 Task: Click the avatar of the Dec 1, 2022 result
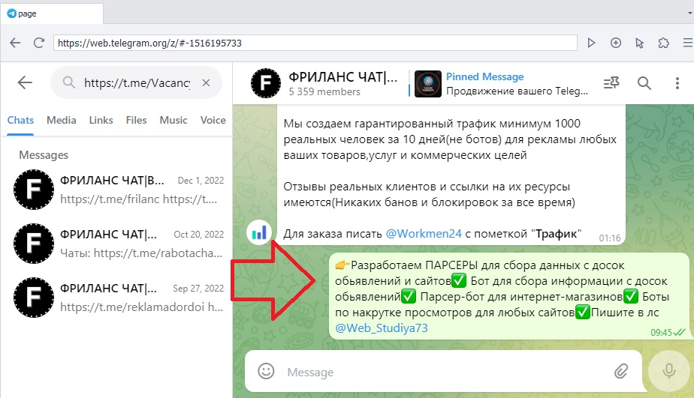[34, 190]
